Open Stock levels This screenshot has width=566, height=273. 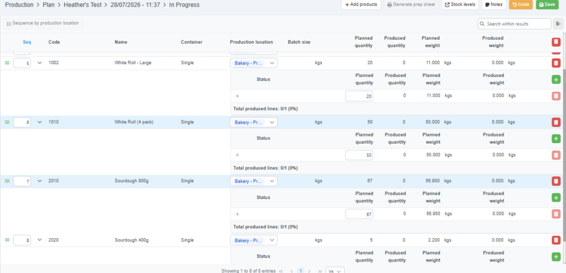460,4
